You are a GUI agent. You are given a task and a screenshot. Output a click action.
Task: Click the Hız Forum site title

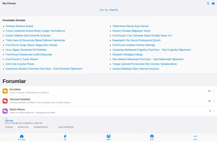pyautogui.click(x=9, y=4)
